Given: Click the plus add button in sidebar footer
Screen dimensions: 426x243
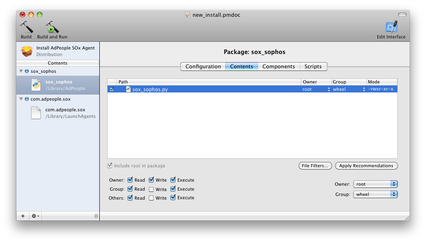Looking at the screenshot, I should [23, 216].
